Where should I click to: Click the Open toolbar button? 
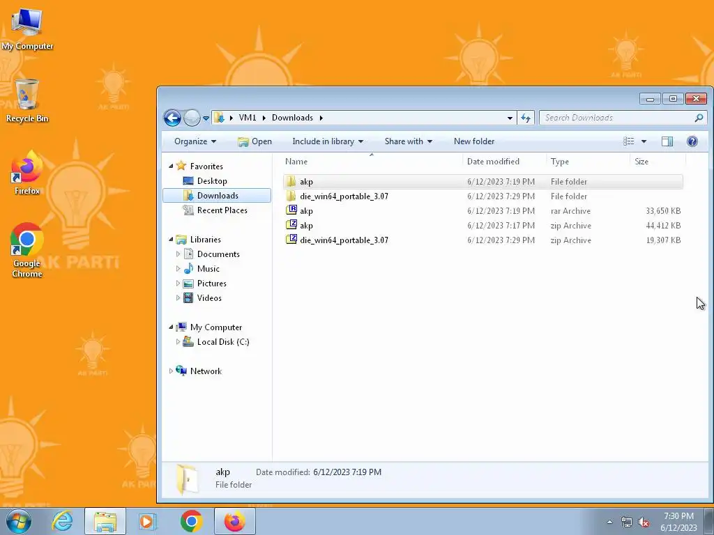255,141
